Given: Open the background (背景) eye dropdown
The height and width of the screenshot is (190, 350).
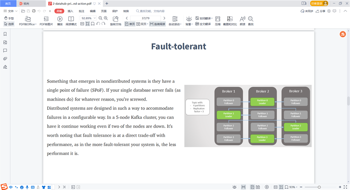Looking at the screenshot, I should pyautogui.click(x=189, y=21).
